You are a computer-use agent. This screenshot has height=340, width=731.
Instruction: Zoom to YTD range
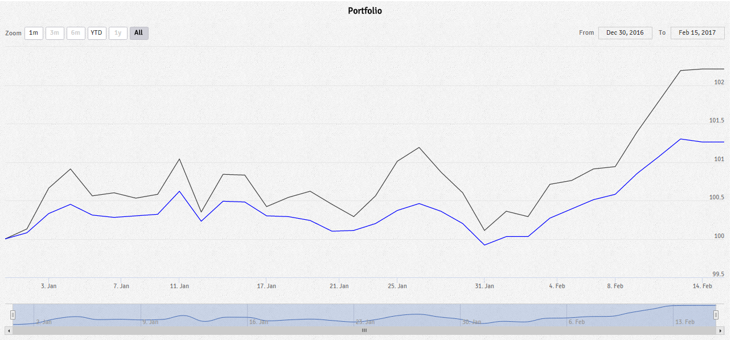click(x=97, y=33)
